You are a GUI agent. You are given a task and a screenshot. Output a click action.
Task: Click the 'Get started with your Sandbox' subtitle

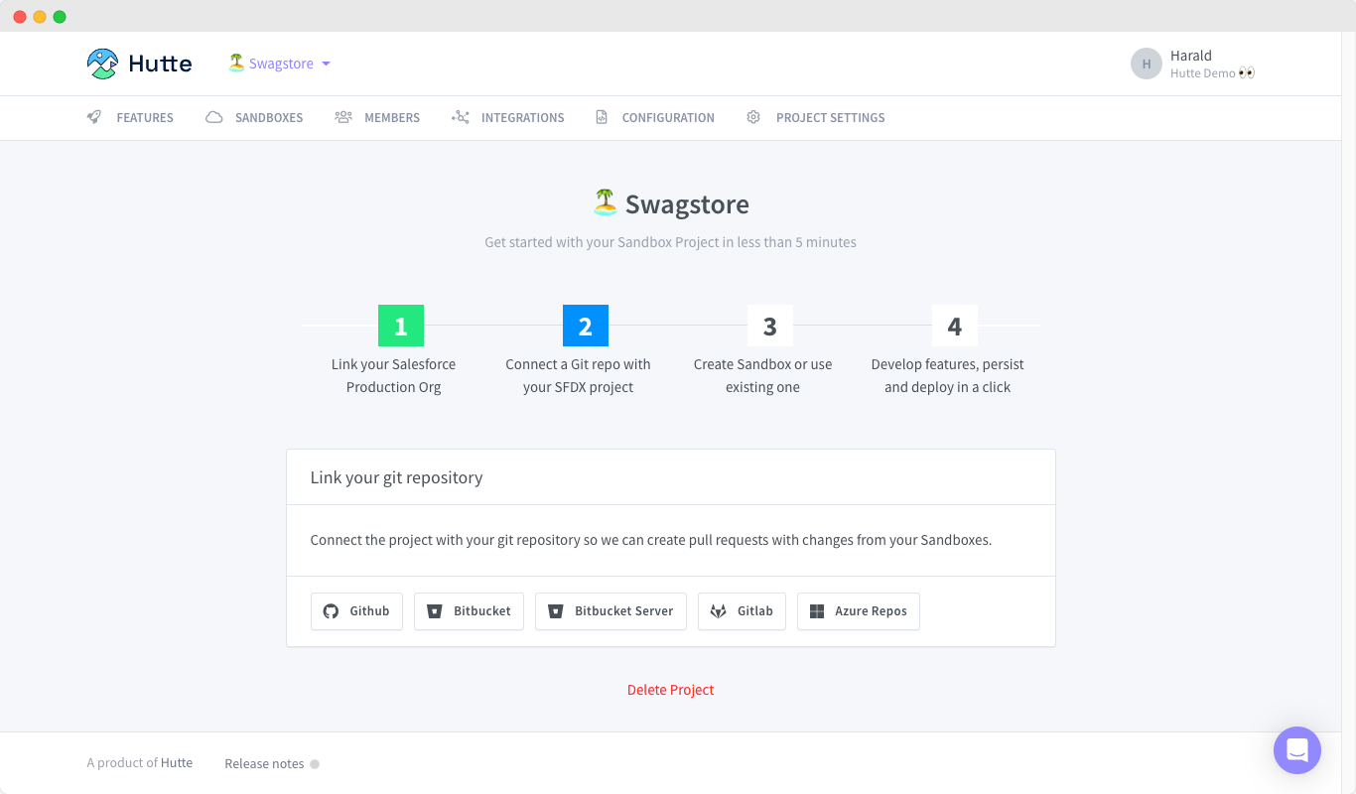tap(670, 242)
